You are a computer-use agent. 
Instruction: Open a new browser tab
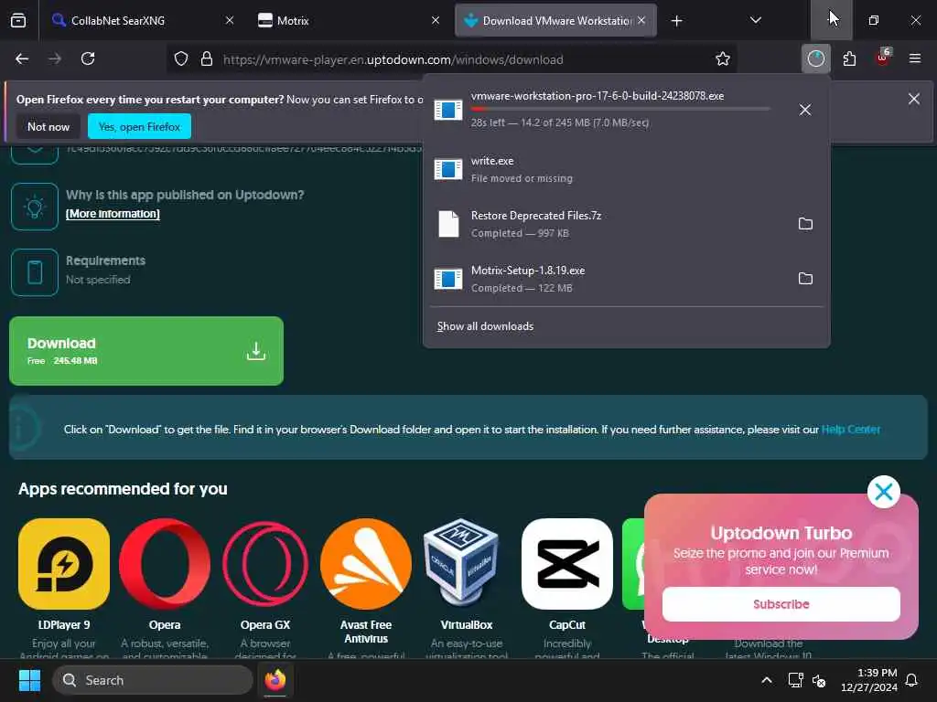point(676,21)
